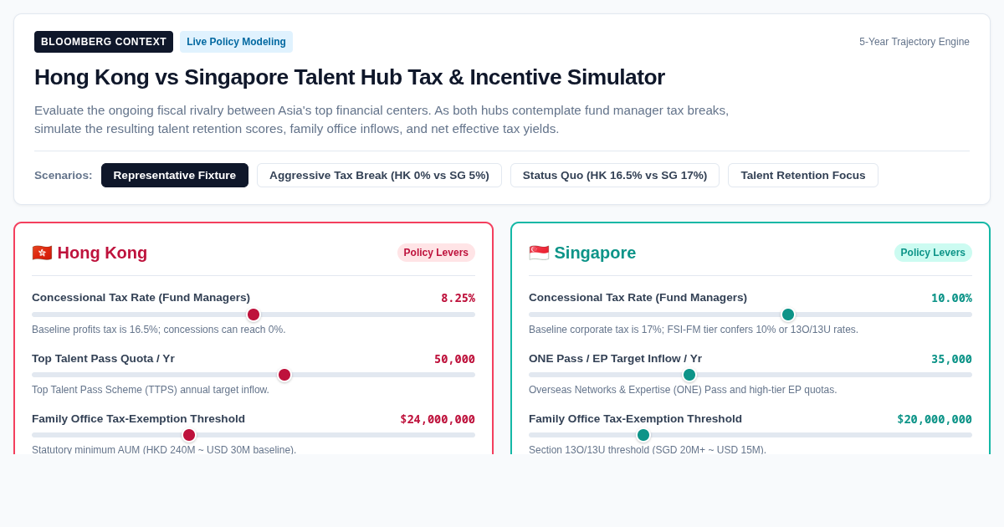1004x527 pixels.
Task: Click 'Top Talent Pass Scheme (TTPS)' hint text
Action: coord(151,390)
